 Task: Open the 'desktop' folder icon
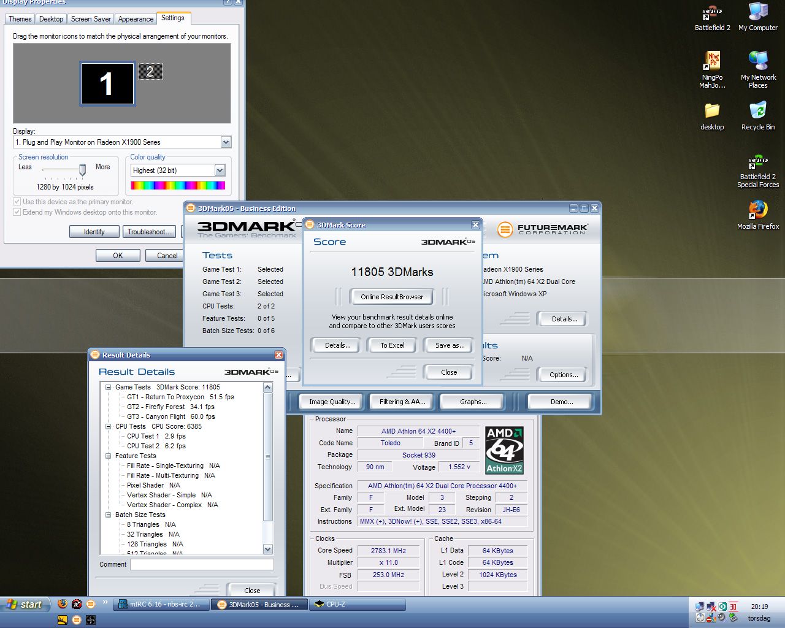coord(712,116)
